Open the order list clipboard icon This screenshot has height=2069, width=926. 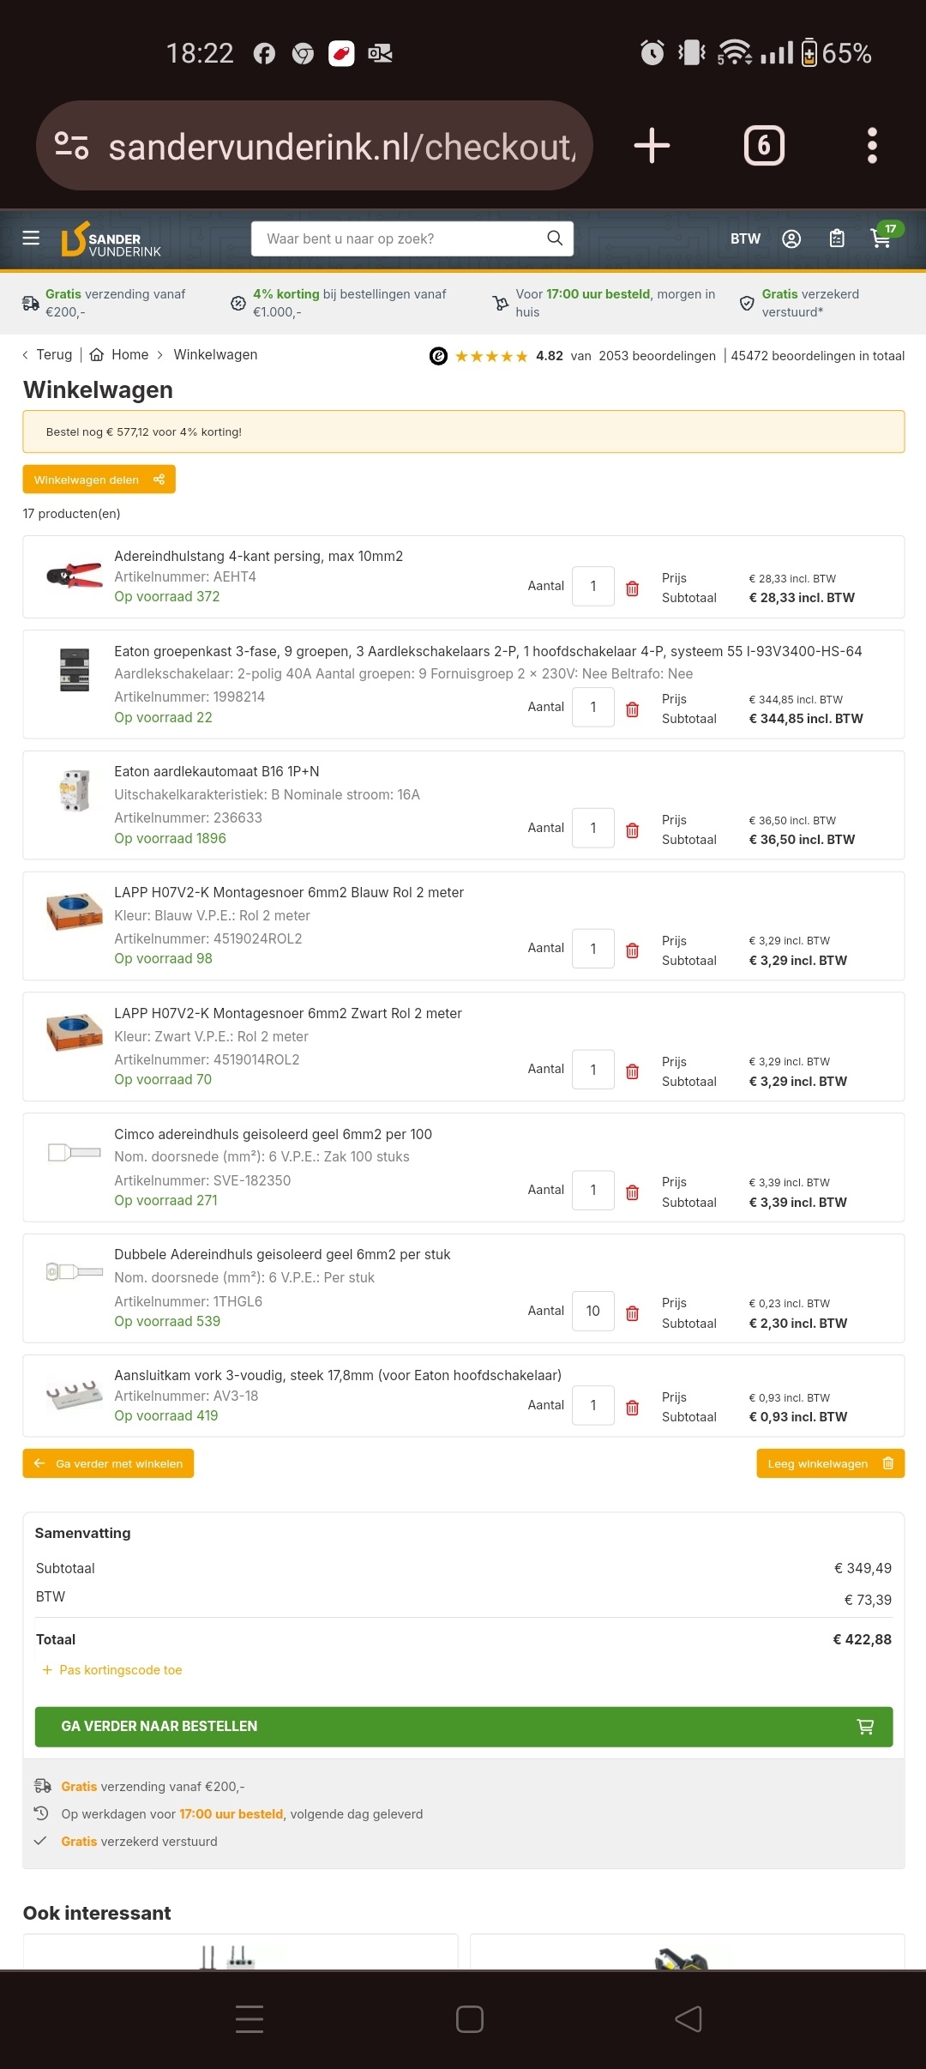pos(837,238)
